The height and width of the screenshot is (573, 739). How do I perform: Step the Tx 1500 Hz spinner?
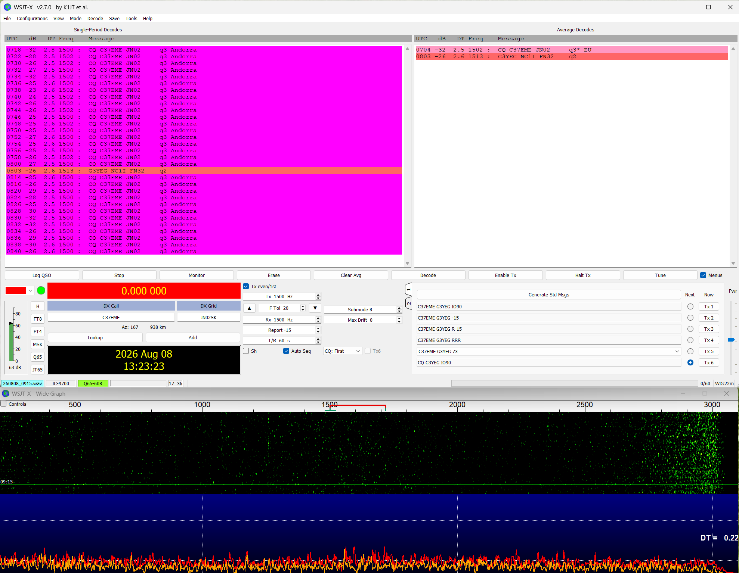[318, 297]
